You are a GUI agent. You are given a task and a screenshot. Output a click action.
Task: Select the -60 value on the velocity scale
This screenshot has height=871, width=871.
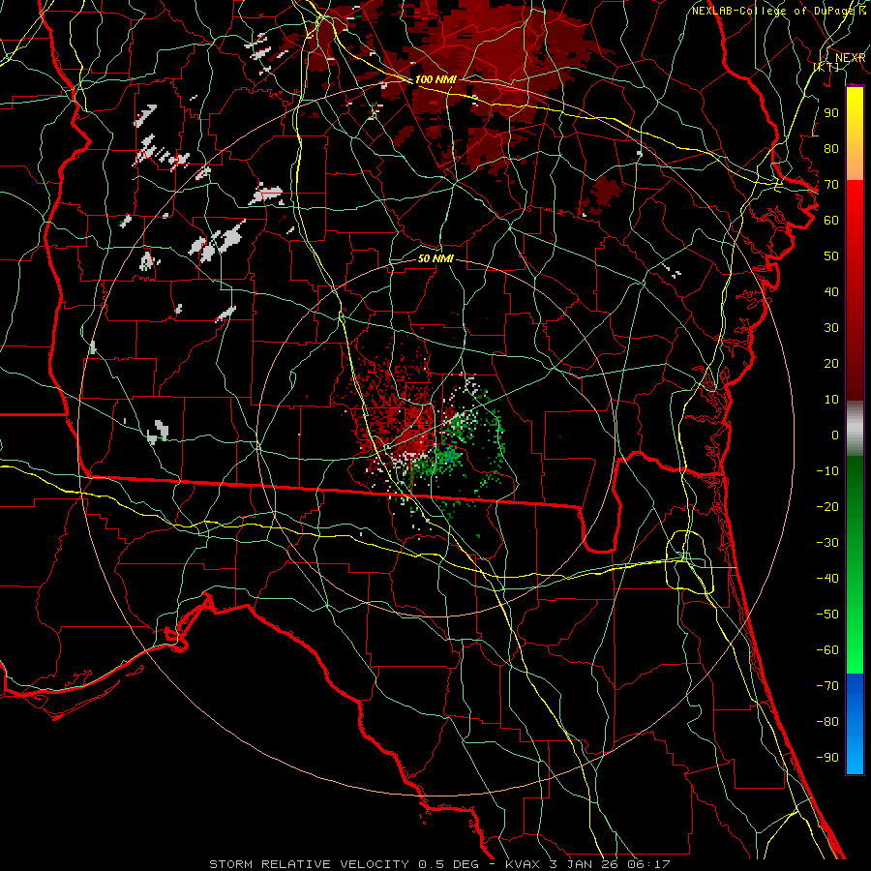(827, 650)
